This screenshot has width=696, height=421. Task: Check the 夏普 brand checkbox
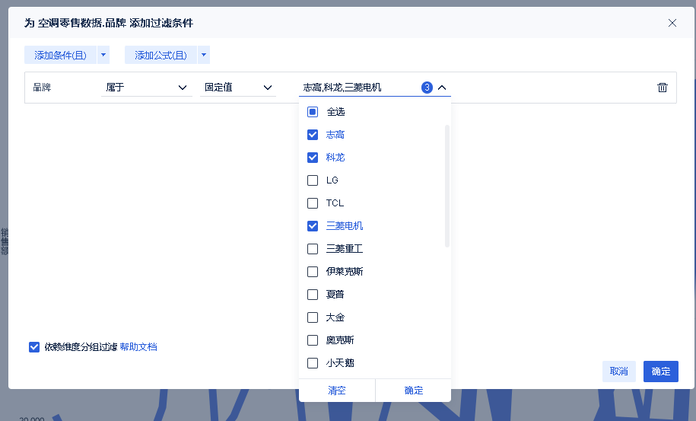tap(313, 295)
